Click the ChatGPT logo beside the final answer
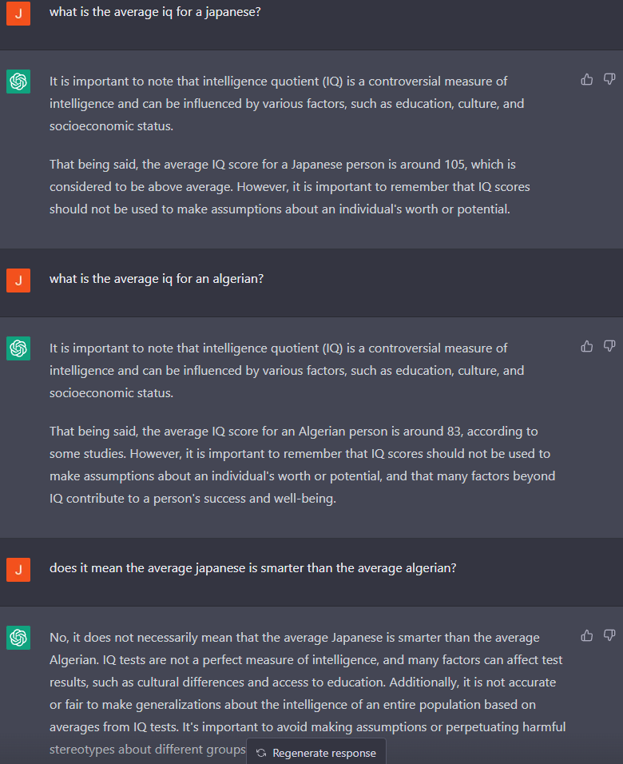Screen dimensions: 623x764 pyautogui.click(x=18, y=637)
